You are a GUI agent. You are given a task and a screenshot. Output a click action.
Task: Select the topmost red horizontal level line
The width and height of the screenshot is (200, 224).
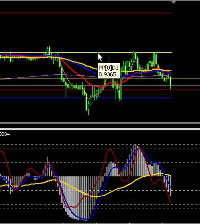click(x=86, y=13)
